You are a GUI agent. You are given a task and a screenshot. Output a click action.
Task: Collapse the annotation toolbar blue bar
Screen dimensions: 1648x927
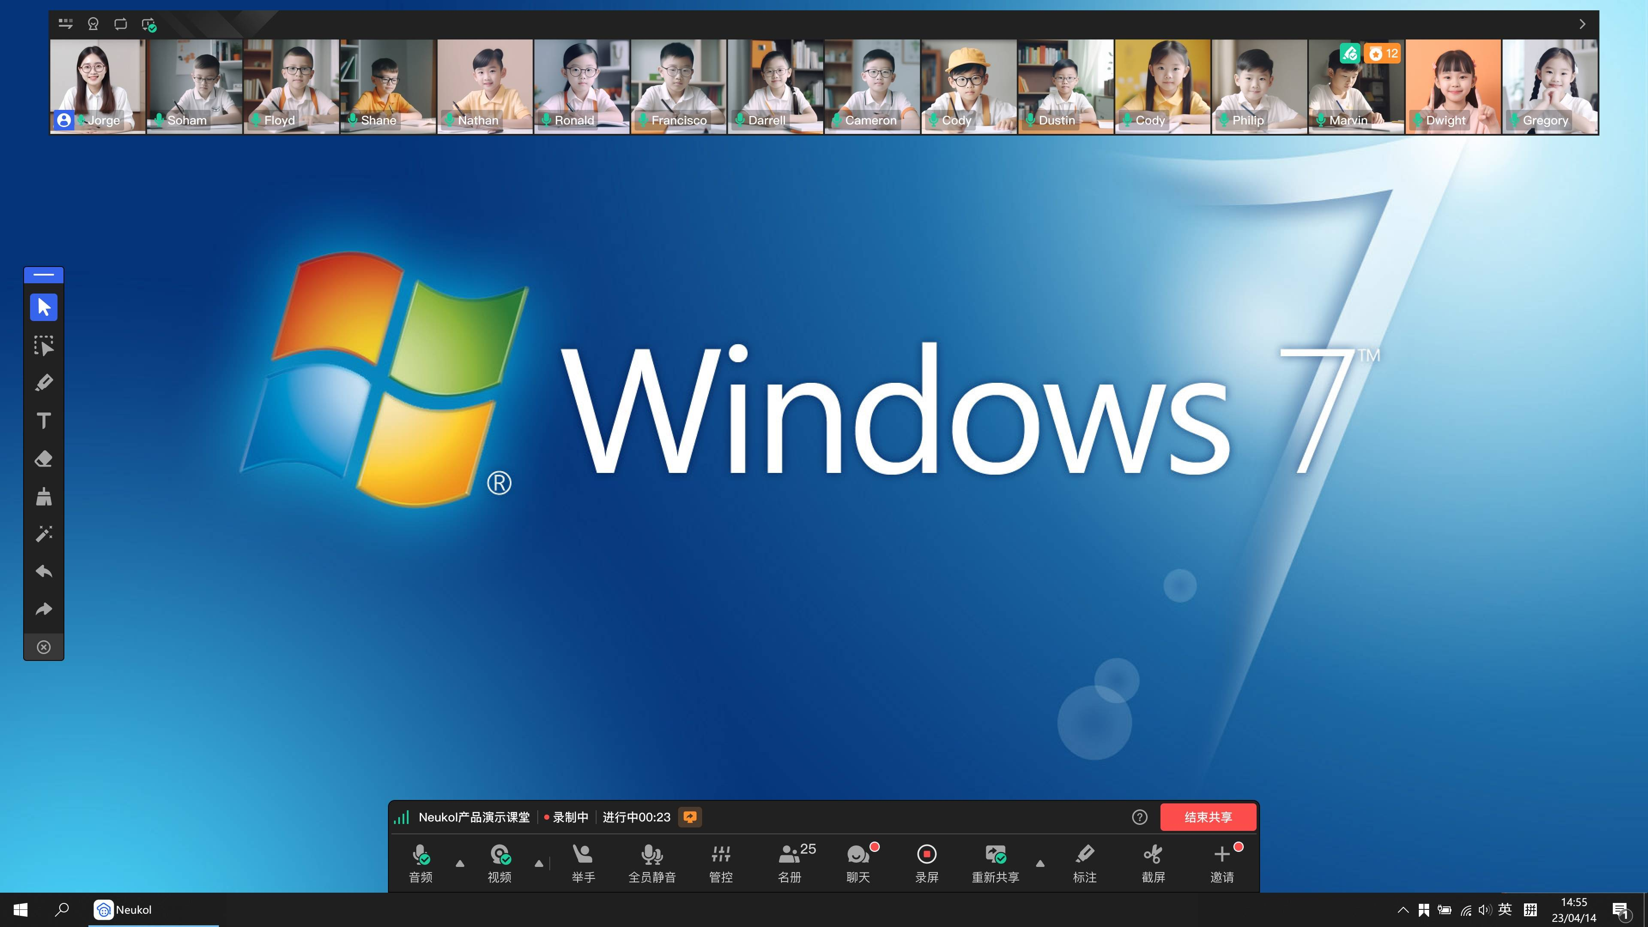point(43,275)
